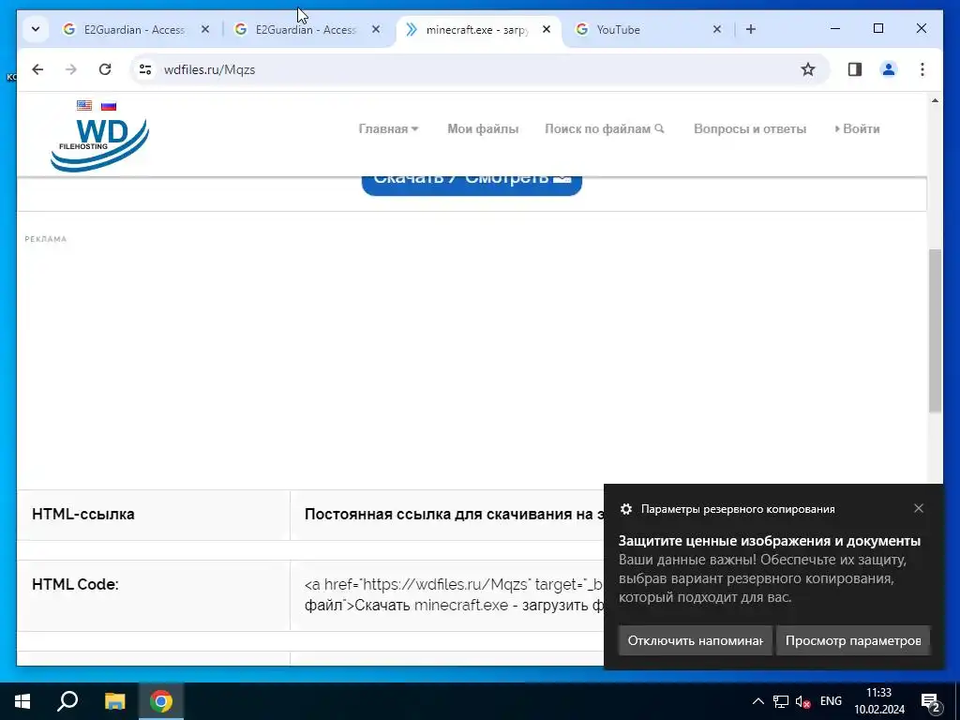
Task: Switch to the first E2Guardian tab
Action: pyautogui.click(x=135, y=29)
